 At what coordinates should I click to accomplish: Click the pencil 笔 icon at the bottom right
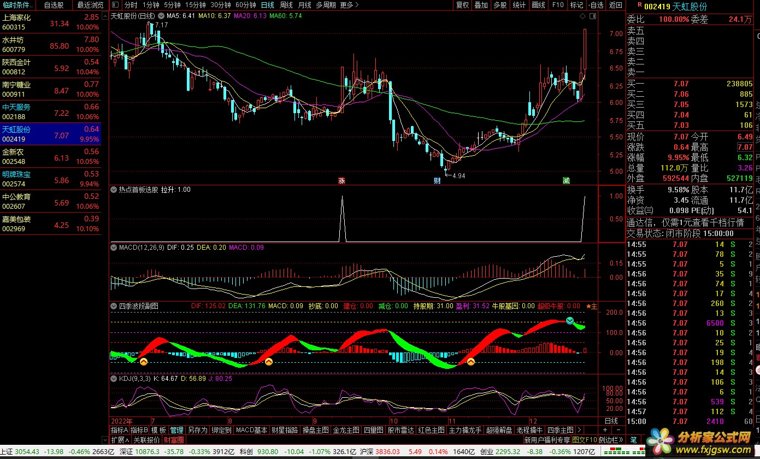click(634, 440)
